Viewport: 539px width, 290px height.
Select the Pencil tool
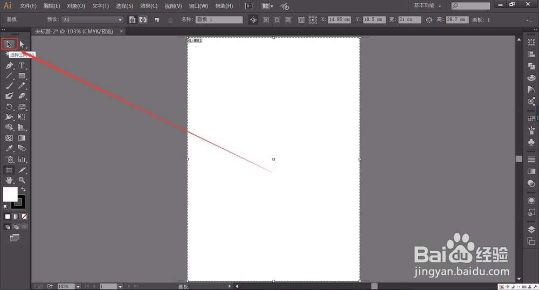click(22, 86)
